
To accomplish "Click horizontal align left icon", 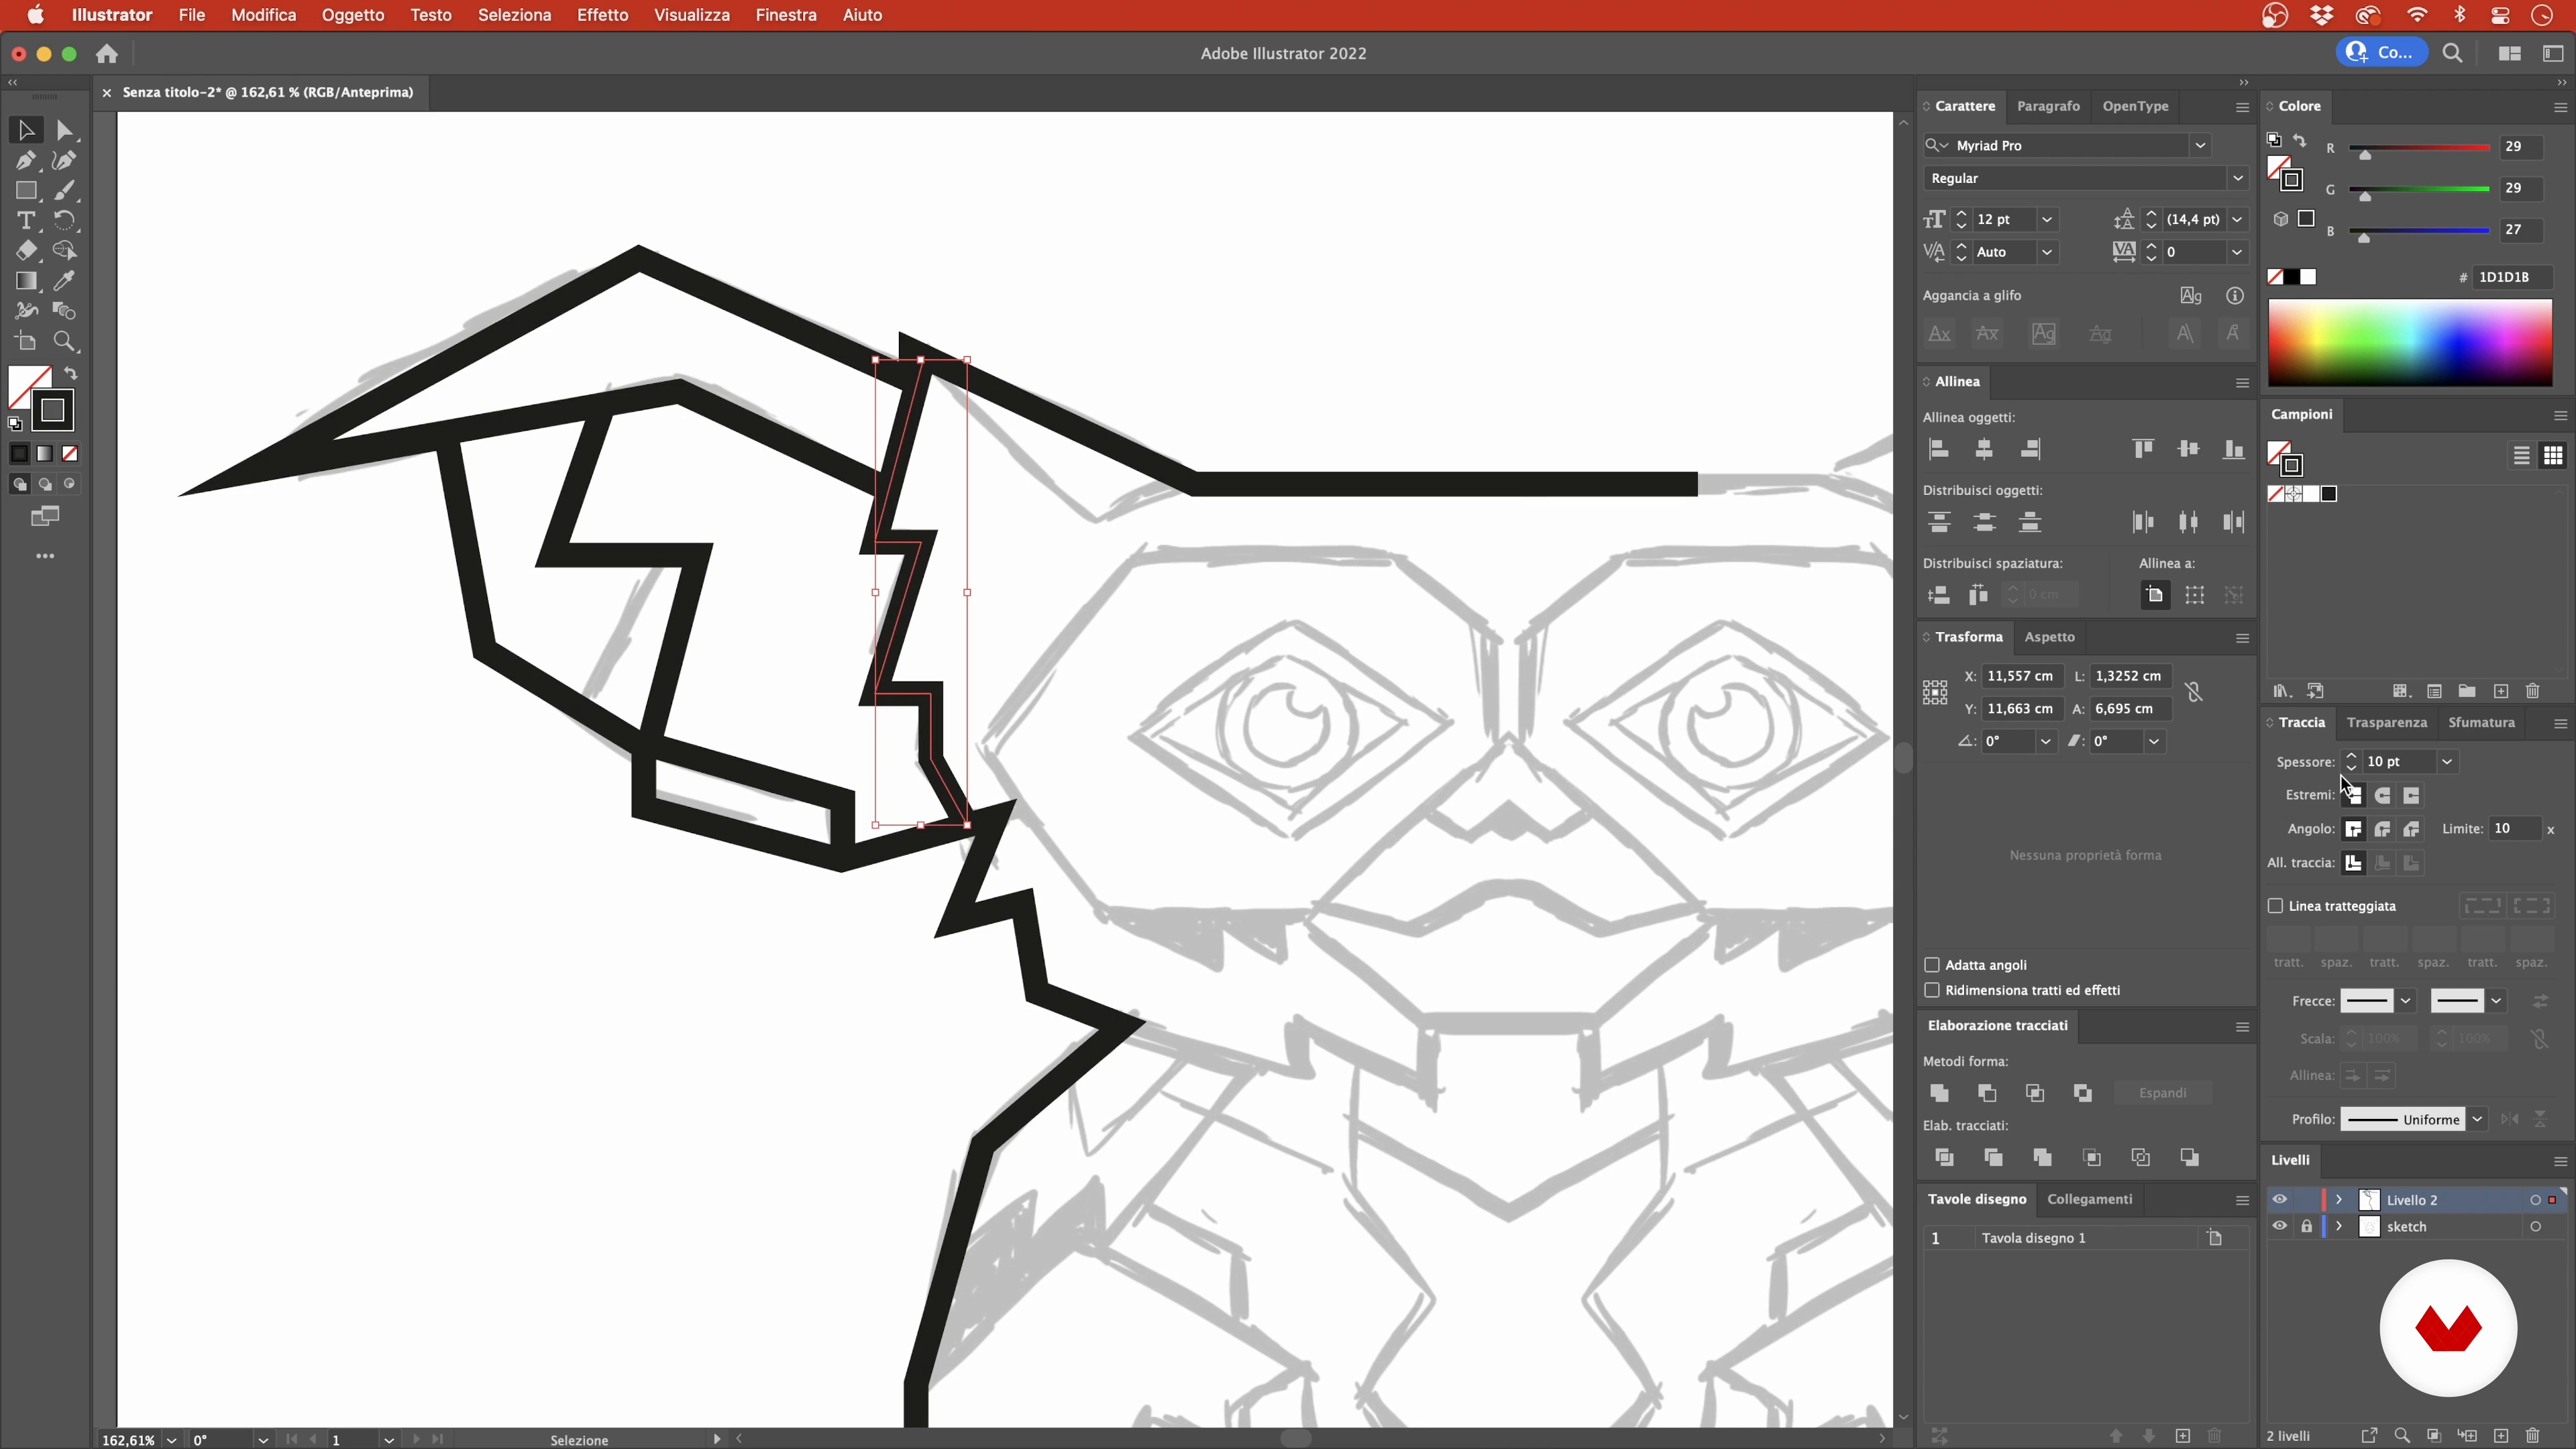I will [x=1939, y=449].
